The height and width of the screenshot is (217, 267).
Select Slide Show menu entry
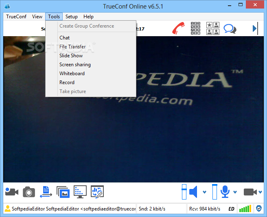click(x=91, y=56)
